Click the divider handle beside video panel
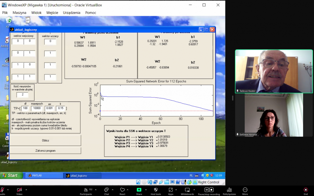This screenshot has width=314, height=196. tap(233, 98)
